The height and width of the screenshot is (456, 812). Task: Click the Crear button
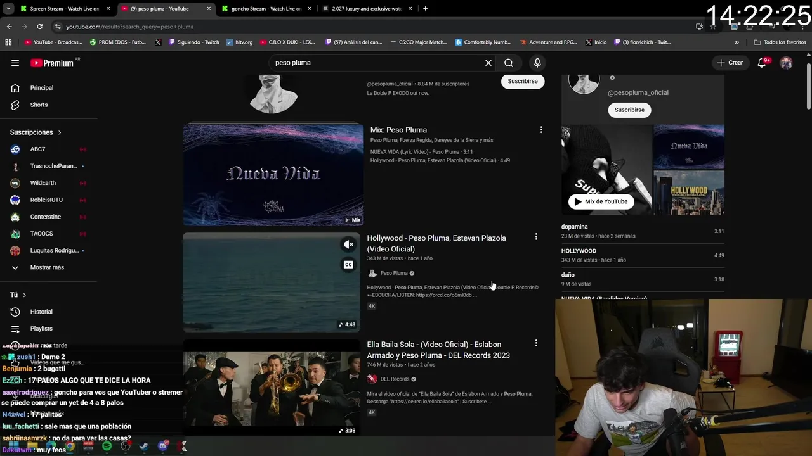pos(730,63)
